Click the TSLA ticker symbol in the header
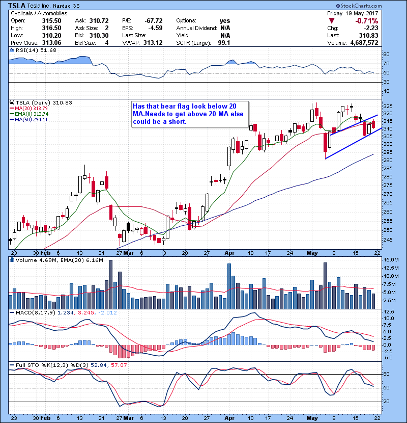 pyautogui.click(x=17, y=6)
